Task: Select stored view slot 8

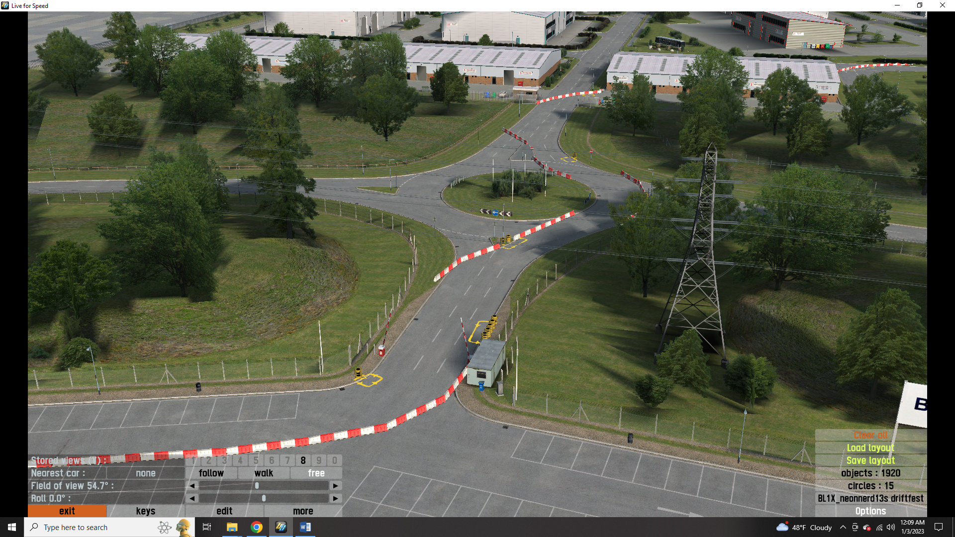Action: pyautogui.click(x=303, y=460)
